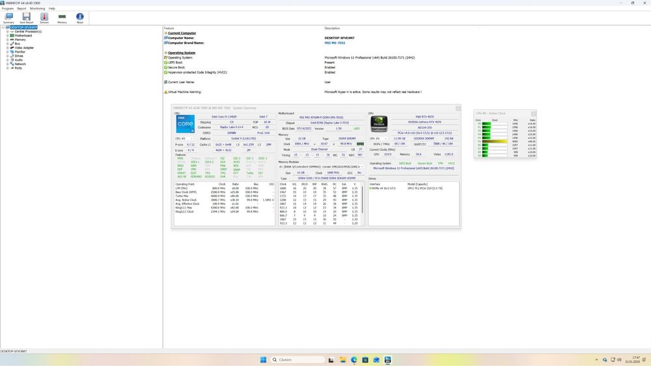Open the MSI MS-7E02 brand name link
651x366 pixels.
click(x=335, y=43)
